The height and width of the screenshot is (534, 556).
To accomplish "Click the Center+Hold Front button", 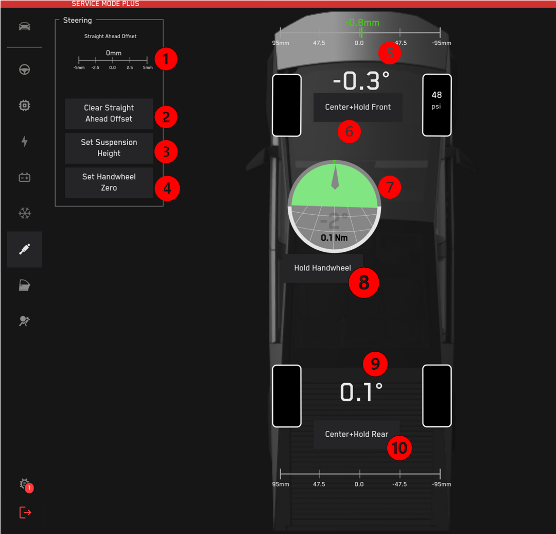I will coord(358,107).
